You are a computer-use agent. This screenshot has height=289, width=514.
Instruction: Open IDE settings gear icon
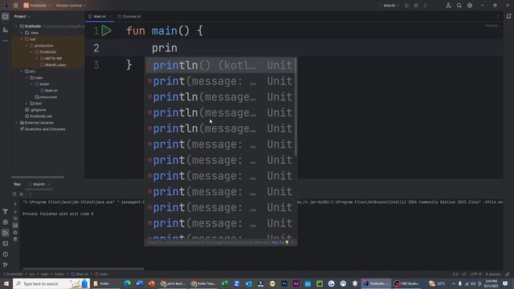tap(470, 6)
